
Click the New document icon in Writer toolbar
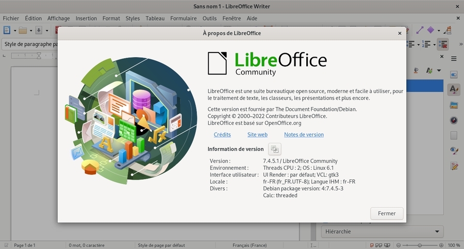coord(7,30)
